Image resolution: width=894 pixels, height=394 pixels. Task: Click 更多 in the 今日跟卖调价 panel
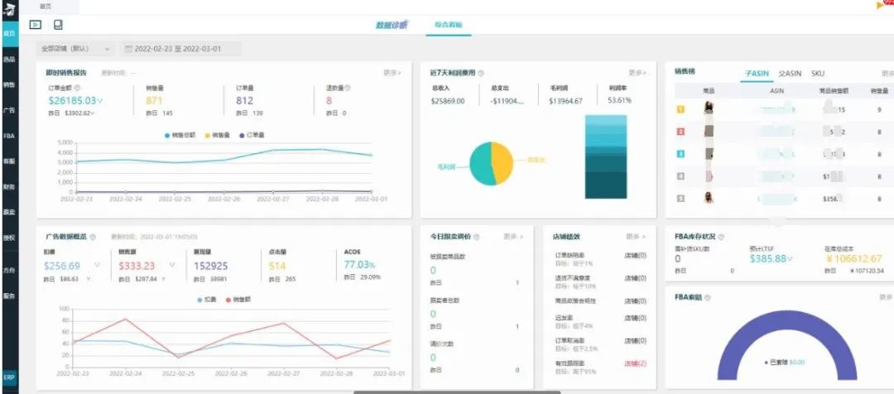[x=514, y=237]
